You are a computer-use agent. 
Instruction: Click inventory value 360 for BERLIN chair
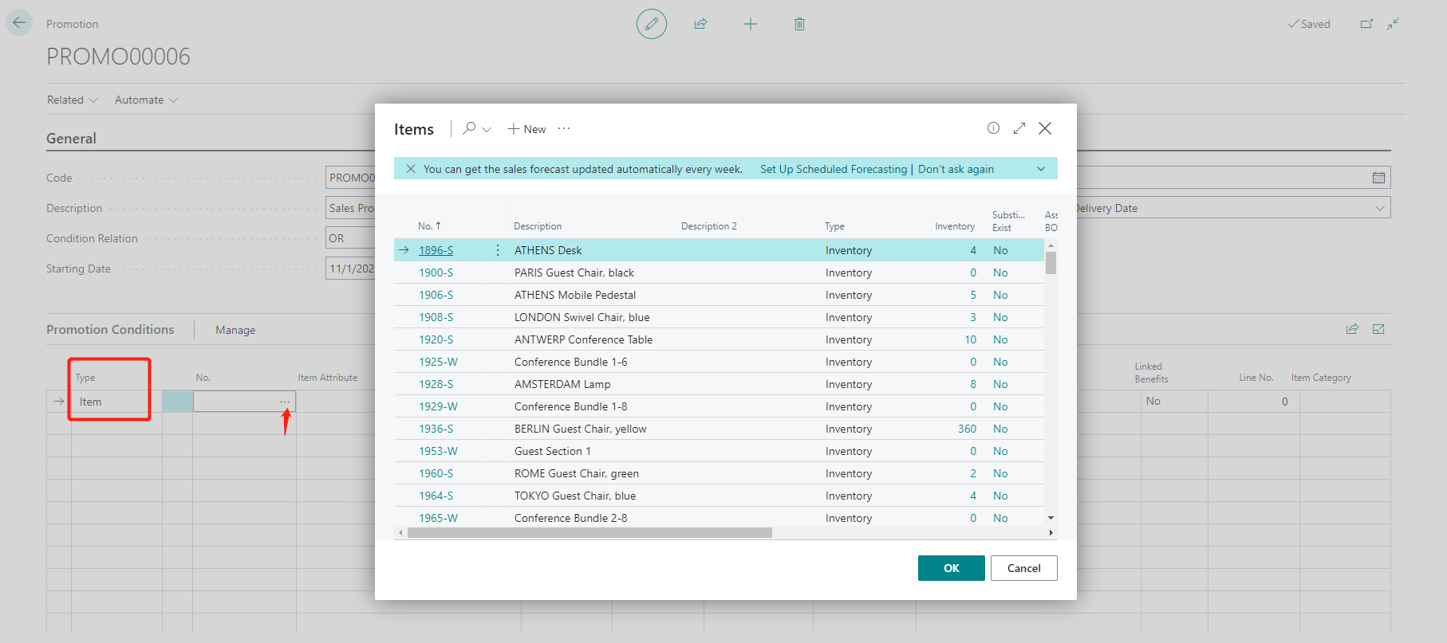tap(967, 429)
